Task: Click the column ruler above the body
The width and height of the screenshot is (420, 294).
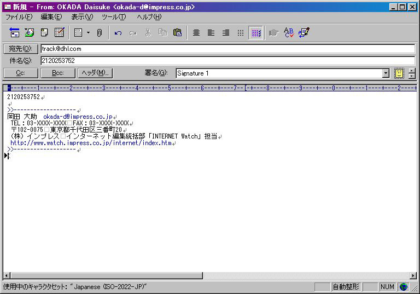Action: click(210, 88)
